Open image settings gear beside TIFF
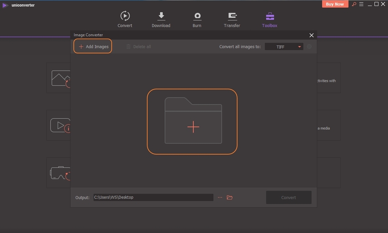The image size is (388, 233). (x=309, y=47)
